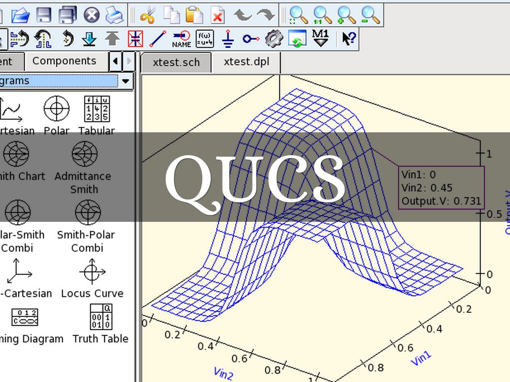Viewport: 510px width, 382px height.
Task: Select the Locus Curve diagram
Action: (x=92, y=279)
